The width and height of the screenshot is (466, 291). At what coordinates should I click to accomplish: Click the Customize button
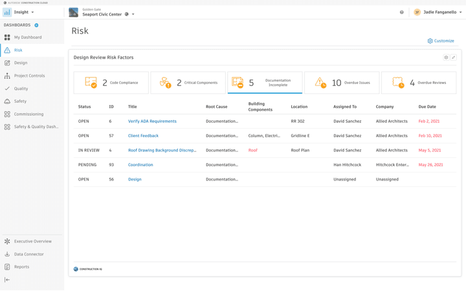click(441, 41)
